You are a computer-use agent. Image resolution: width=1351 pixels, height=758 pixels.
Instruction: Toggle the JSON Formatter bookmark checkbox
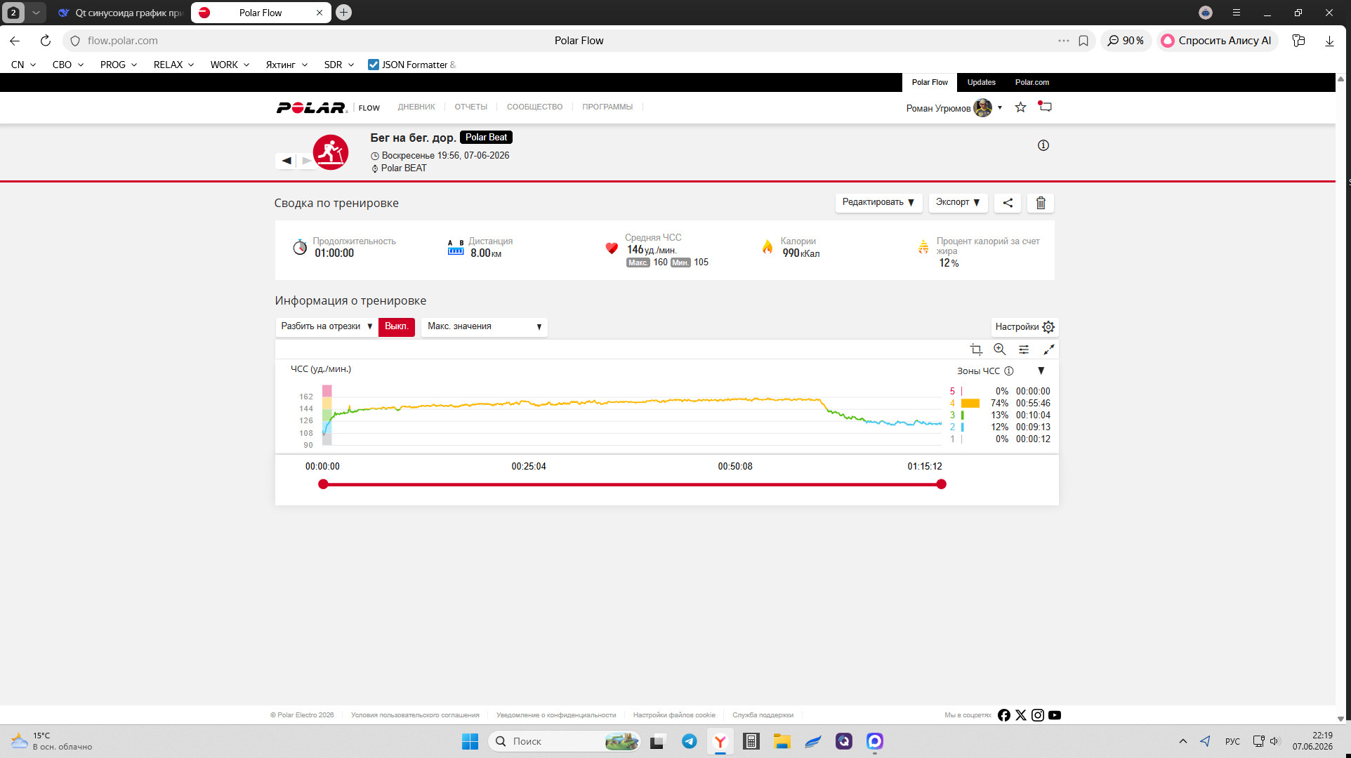click(x=374, y=65)
